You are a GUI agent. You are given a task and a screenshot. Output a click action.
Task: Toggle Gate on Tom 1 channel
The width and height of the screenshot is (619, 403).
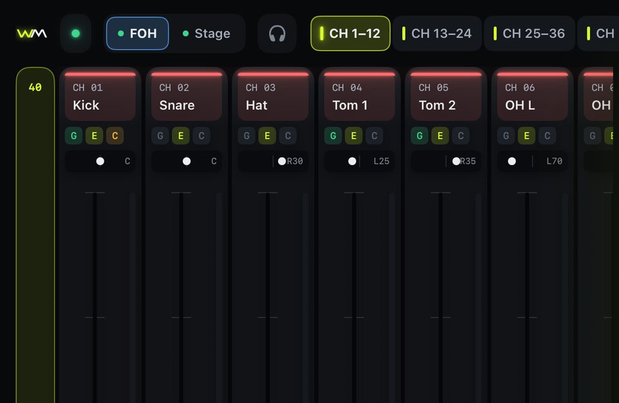tap(333, 136)
